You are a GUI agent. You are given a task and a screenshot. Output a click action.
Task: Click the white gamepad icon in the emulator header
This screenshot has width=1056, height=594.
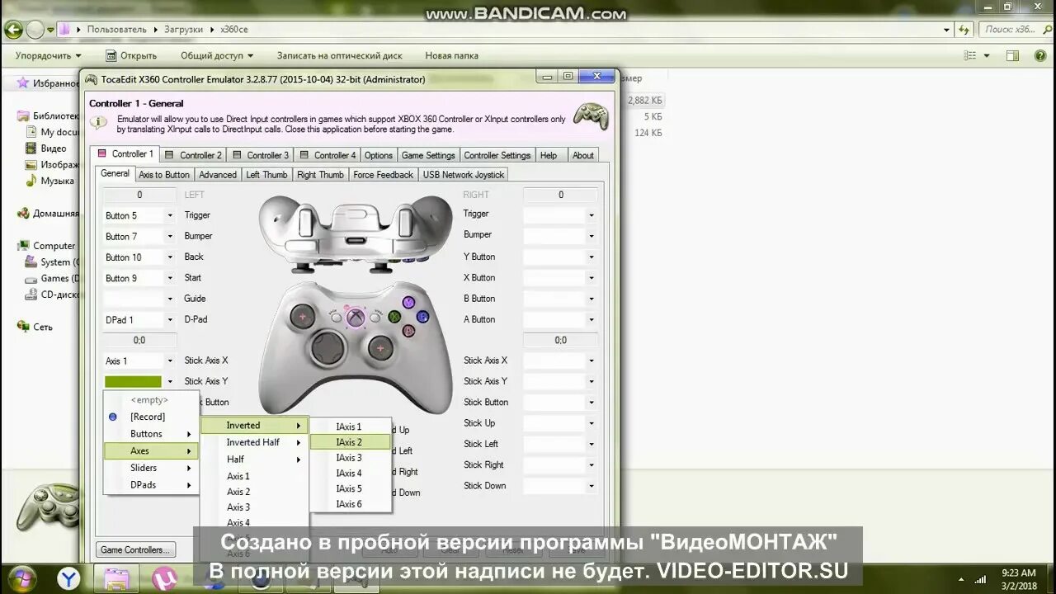[x=591, y=115]
